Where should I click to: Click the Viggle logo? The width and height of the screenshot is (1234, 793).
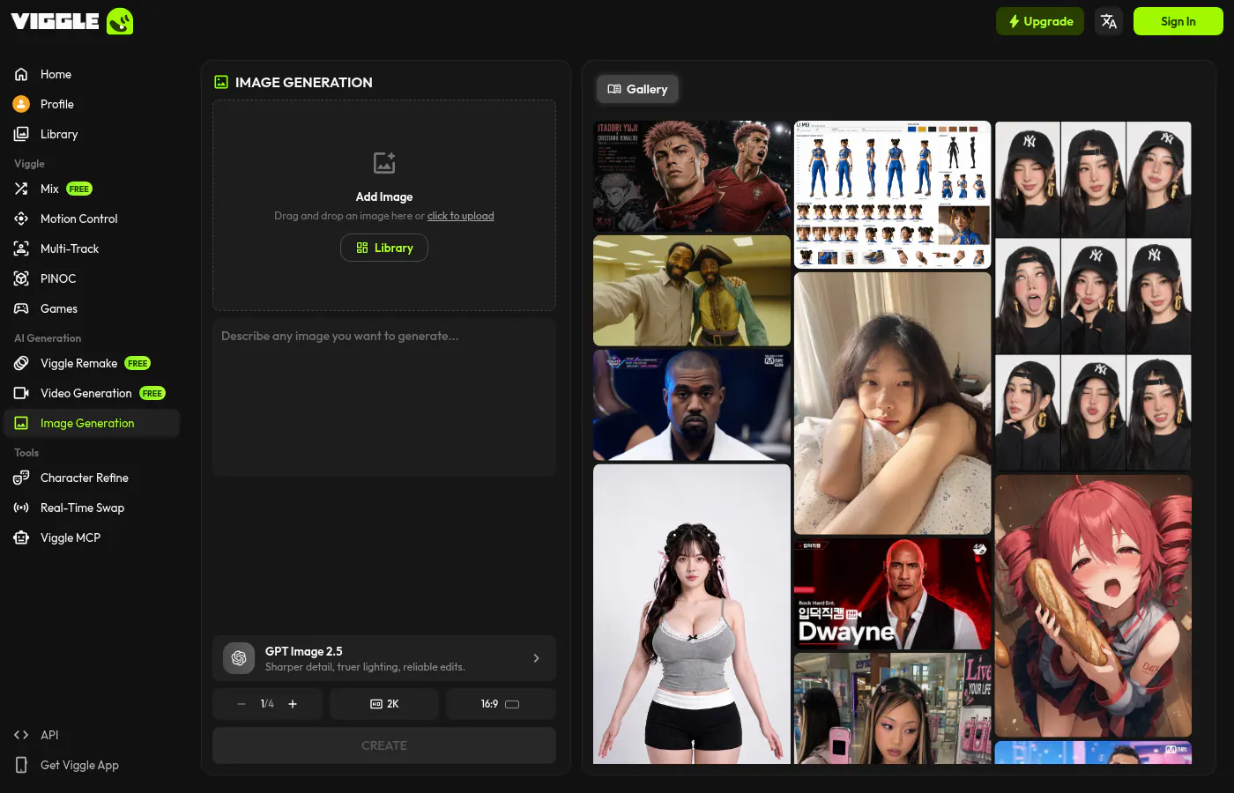(71, 21)
